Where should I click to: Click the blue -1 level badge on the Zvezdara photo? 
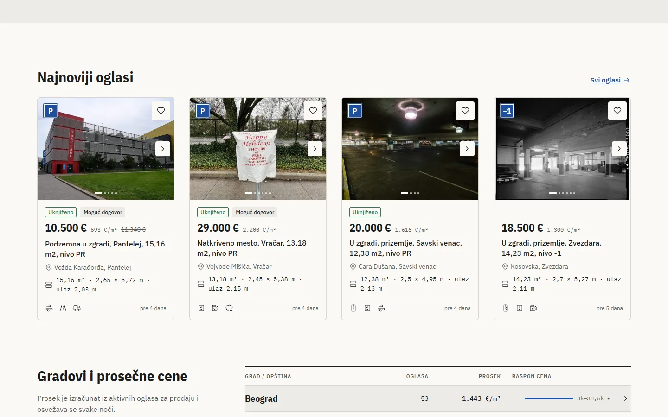507,111
